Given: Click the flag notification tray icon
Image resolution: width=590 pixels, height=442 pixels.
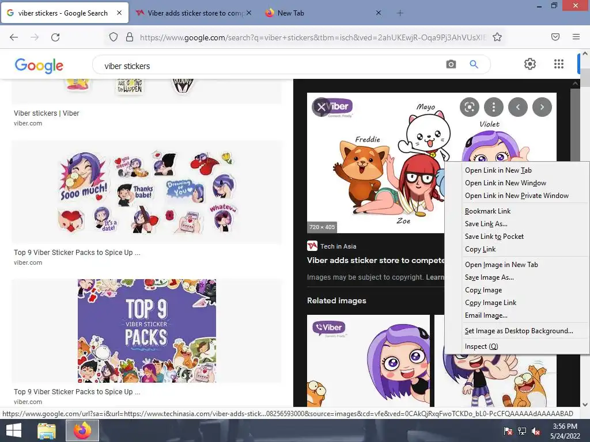Looking at the screenshot, I should 508,430.
